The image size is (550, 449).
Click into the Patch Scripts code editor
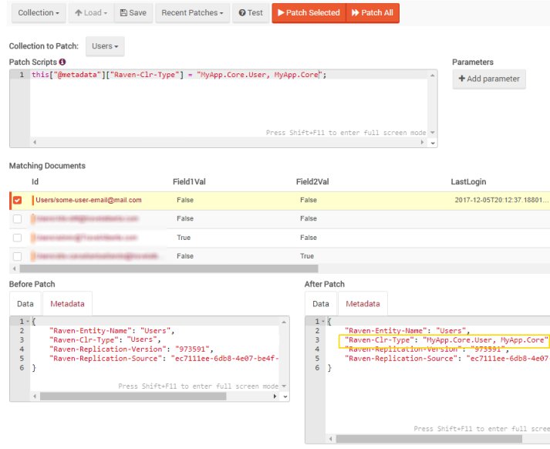224,100
